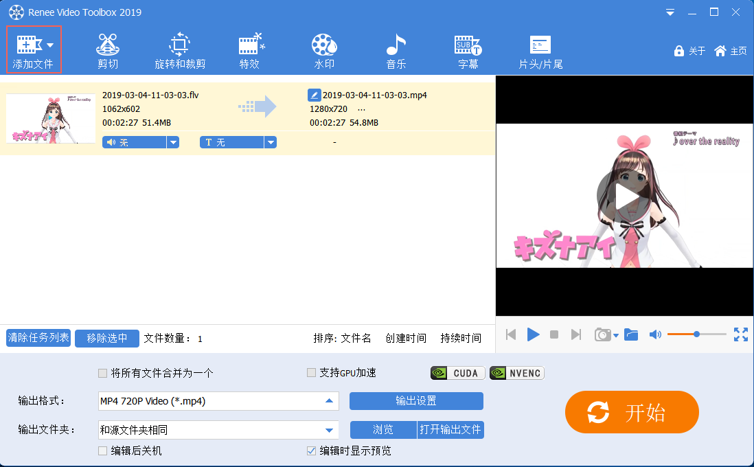Go to 主页 home page
The width and height of the screenshot is (754, 467).
[731, 51]
